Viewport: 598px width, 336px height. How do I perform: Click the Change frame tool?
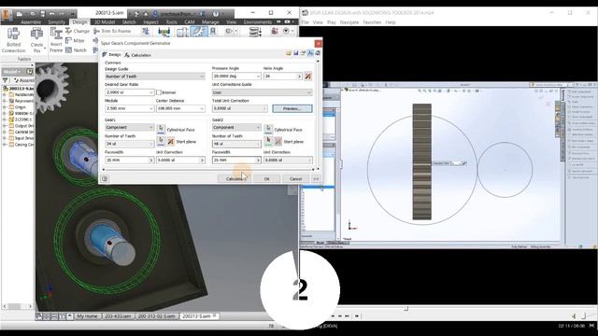78,31
